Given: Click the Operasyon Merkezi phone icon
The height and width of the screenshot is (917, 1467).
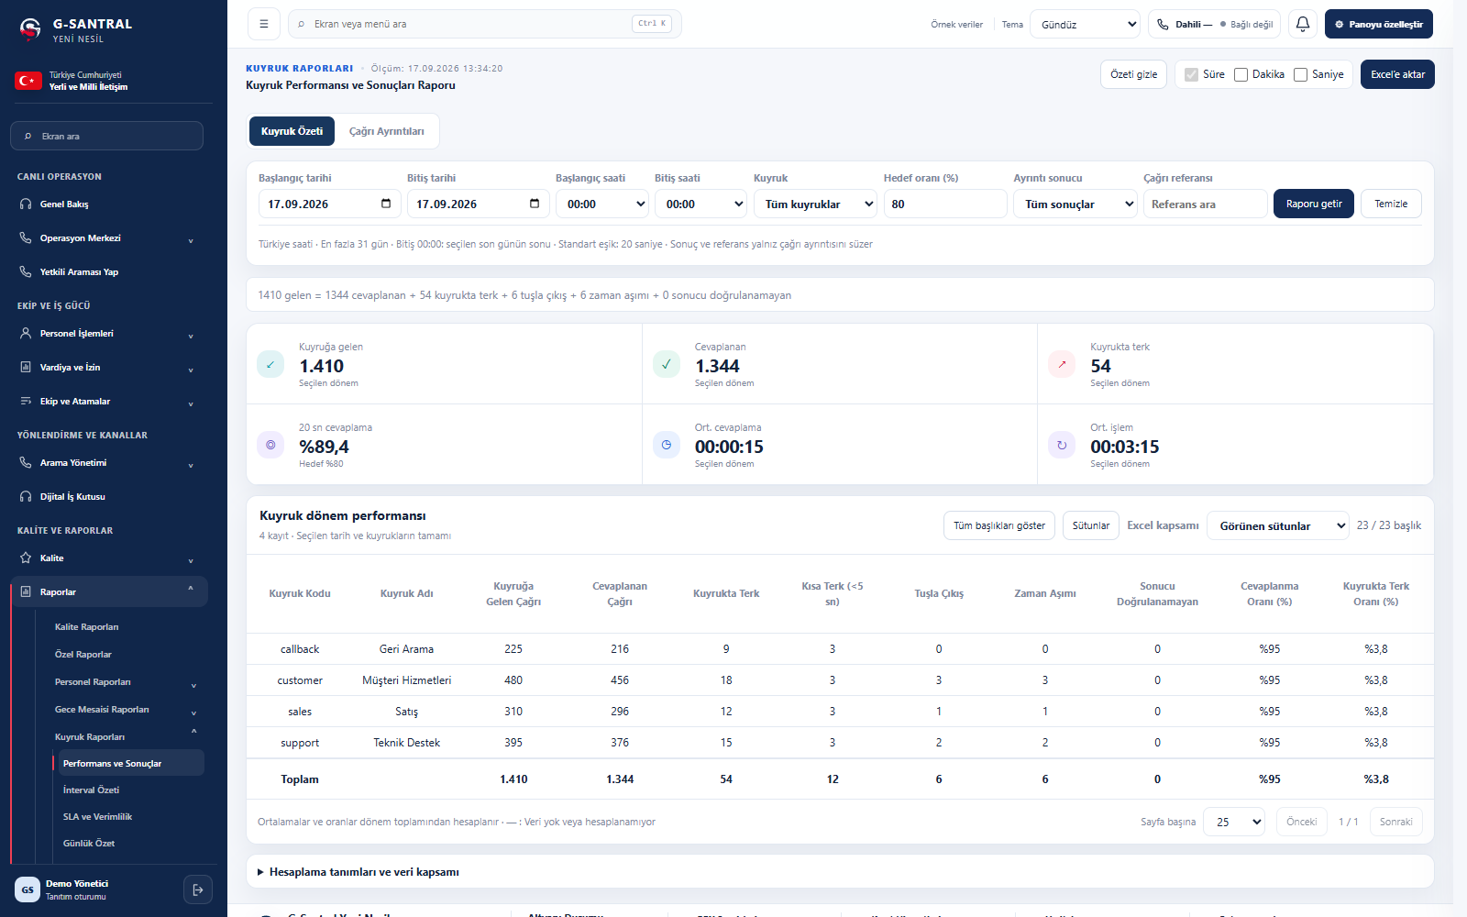Looking at the screenshot, I should click(26, 238).
